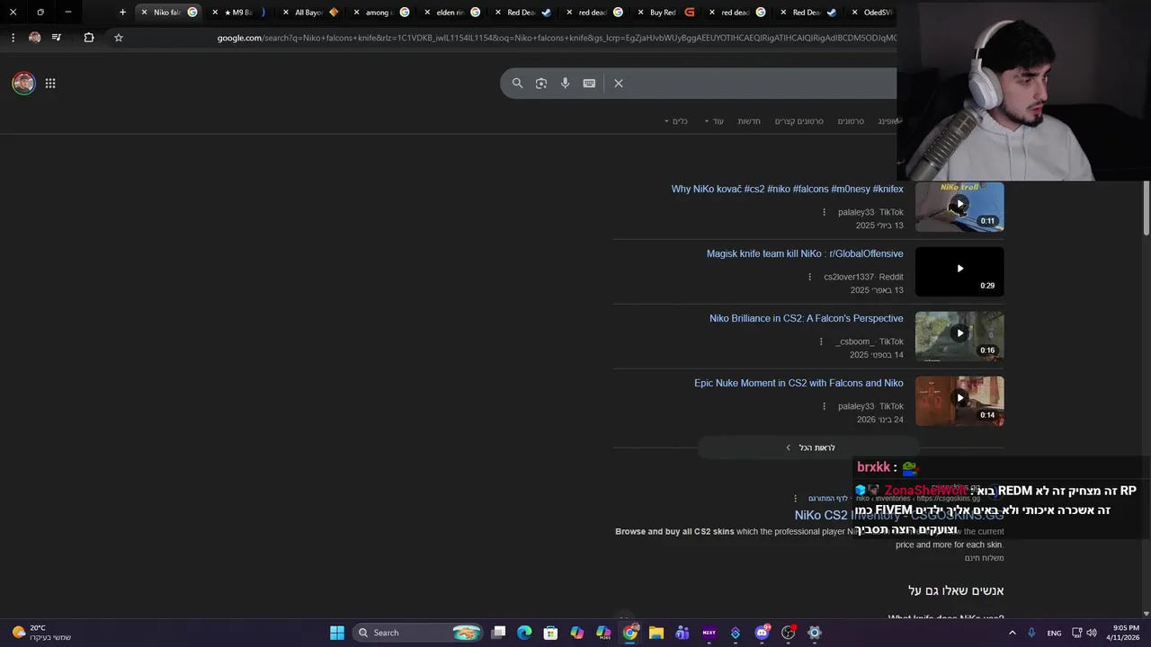
Task: Open the Chrome profile avatar in toolbar
Action: pyautogui.click(x=34, y=38)
